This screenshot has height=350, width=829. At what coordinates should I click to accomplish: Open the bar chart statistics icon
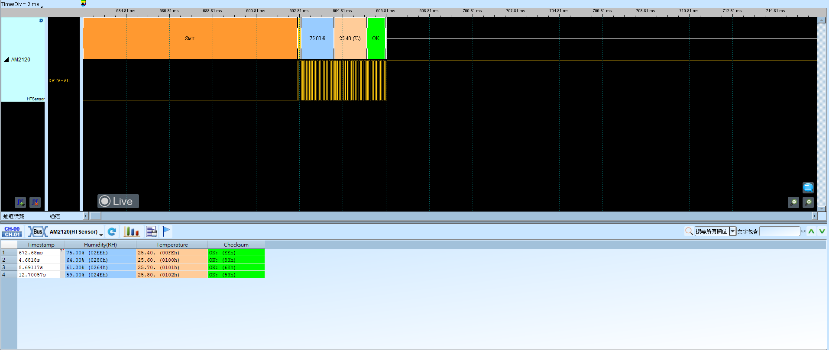pyautogui.click(x=132, y=231)
